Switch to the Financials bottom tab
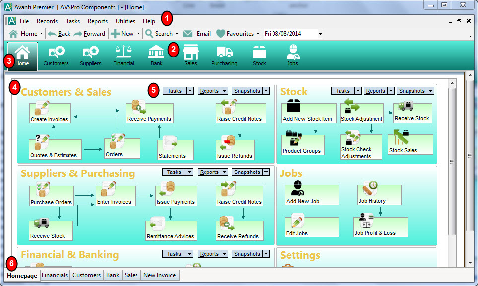 (x=55, y=275)
